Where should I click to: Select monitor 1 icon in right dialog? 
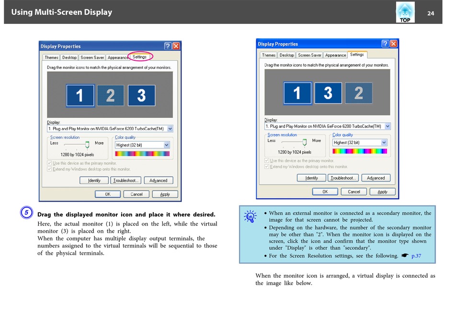pyautogui.click(x=298, y=93)
